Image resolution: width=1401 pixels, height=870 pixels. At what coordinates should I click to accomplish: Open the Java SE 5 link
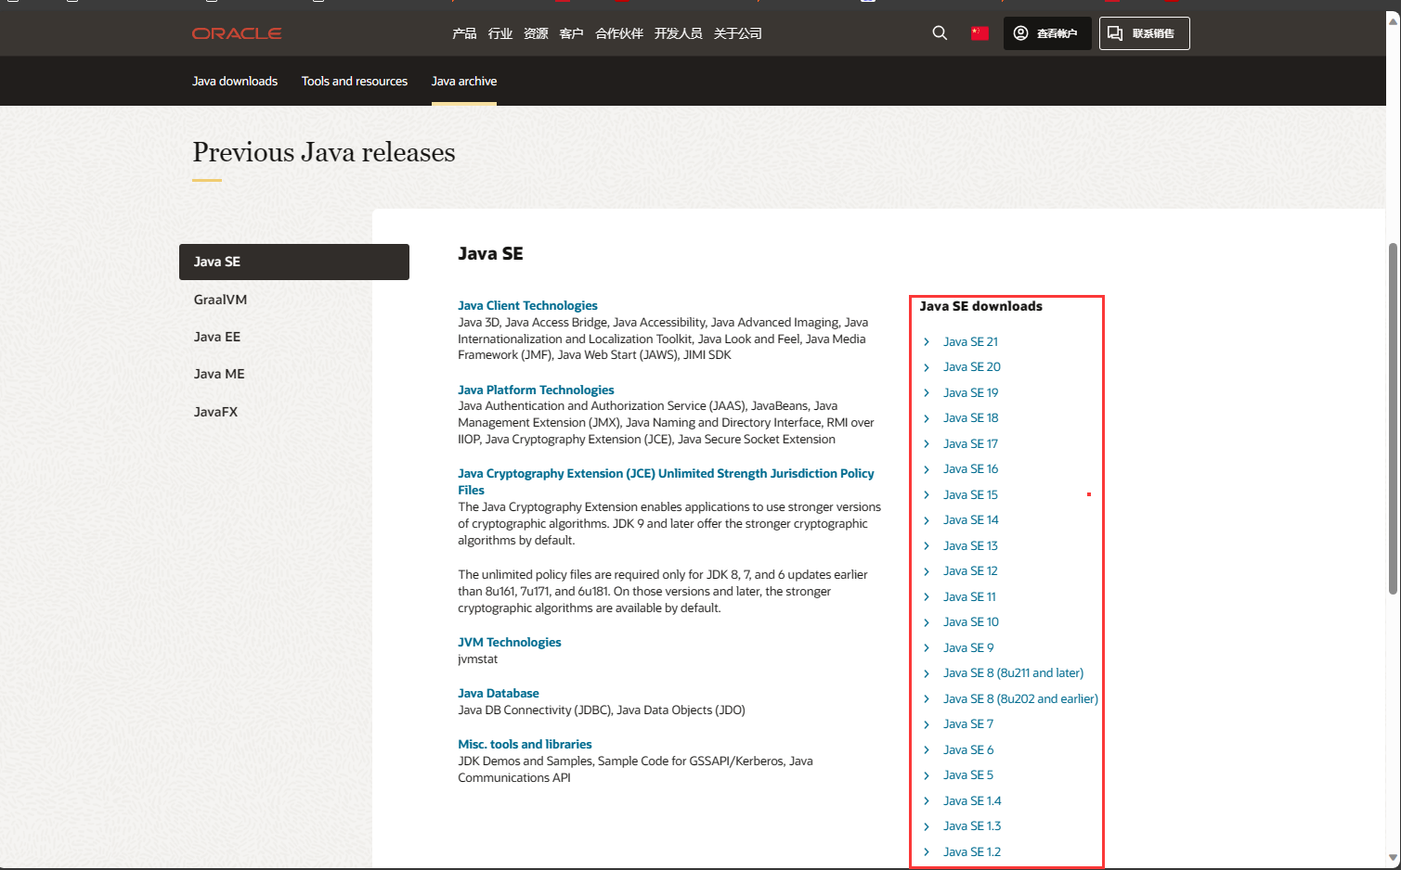(968, 774)
